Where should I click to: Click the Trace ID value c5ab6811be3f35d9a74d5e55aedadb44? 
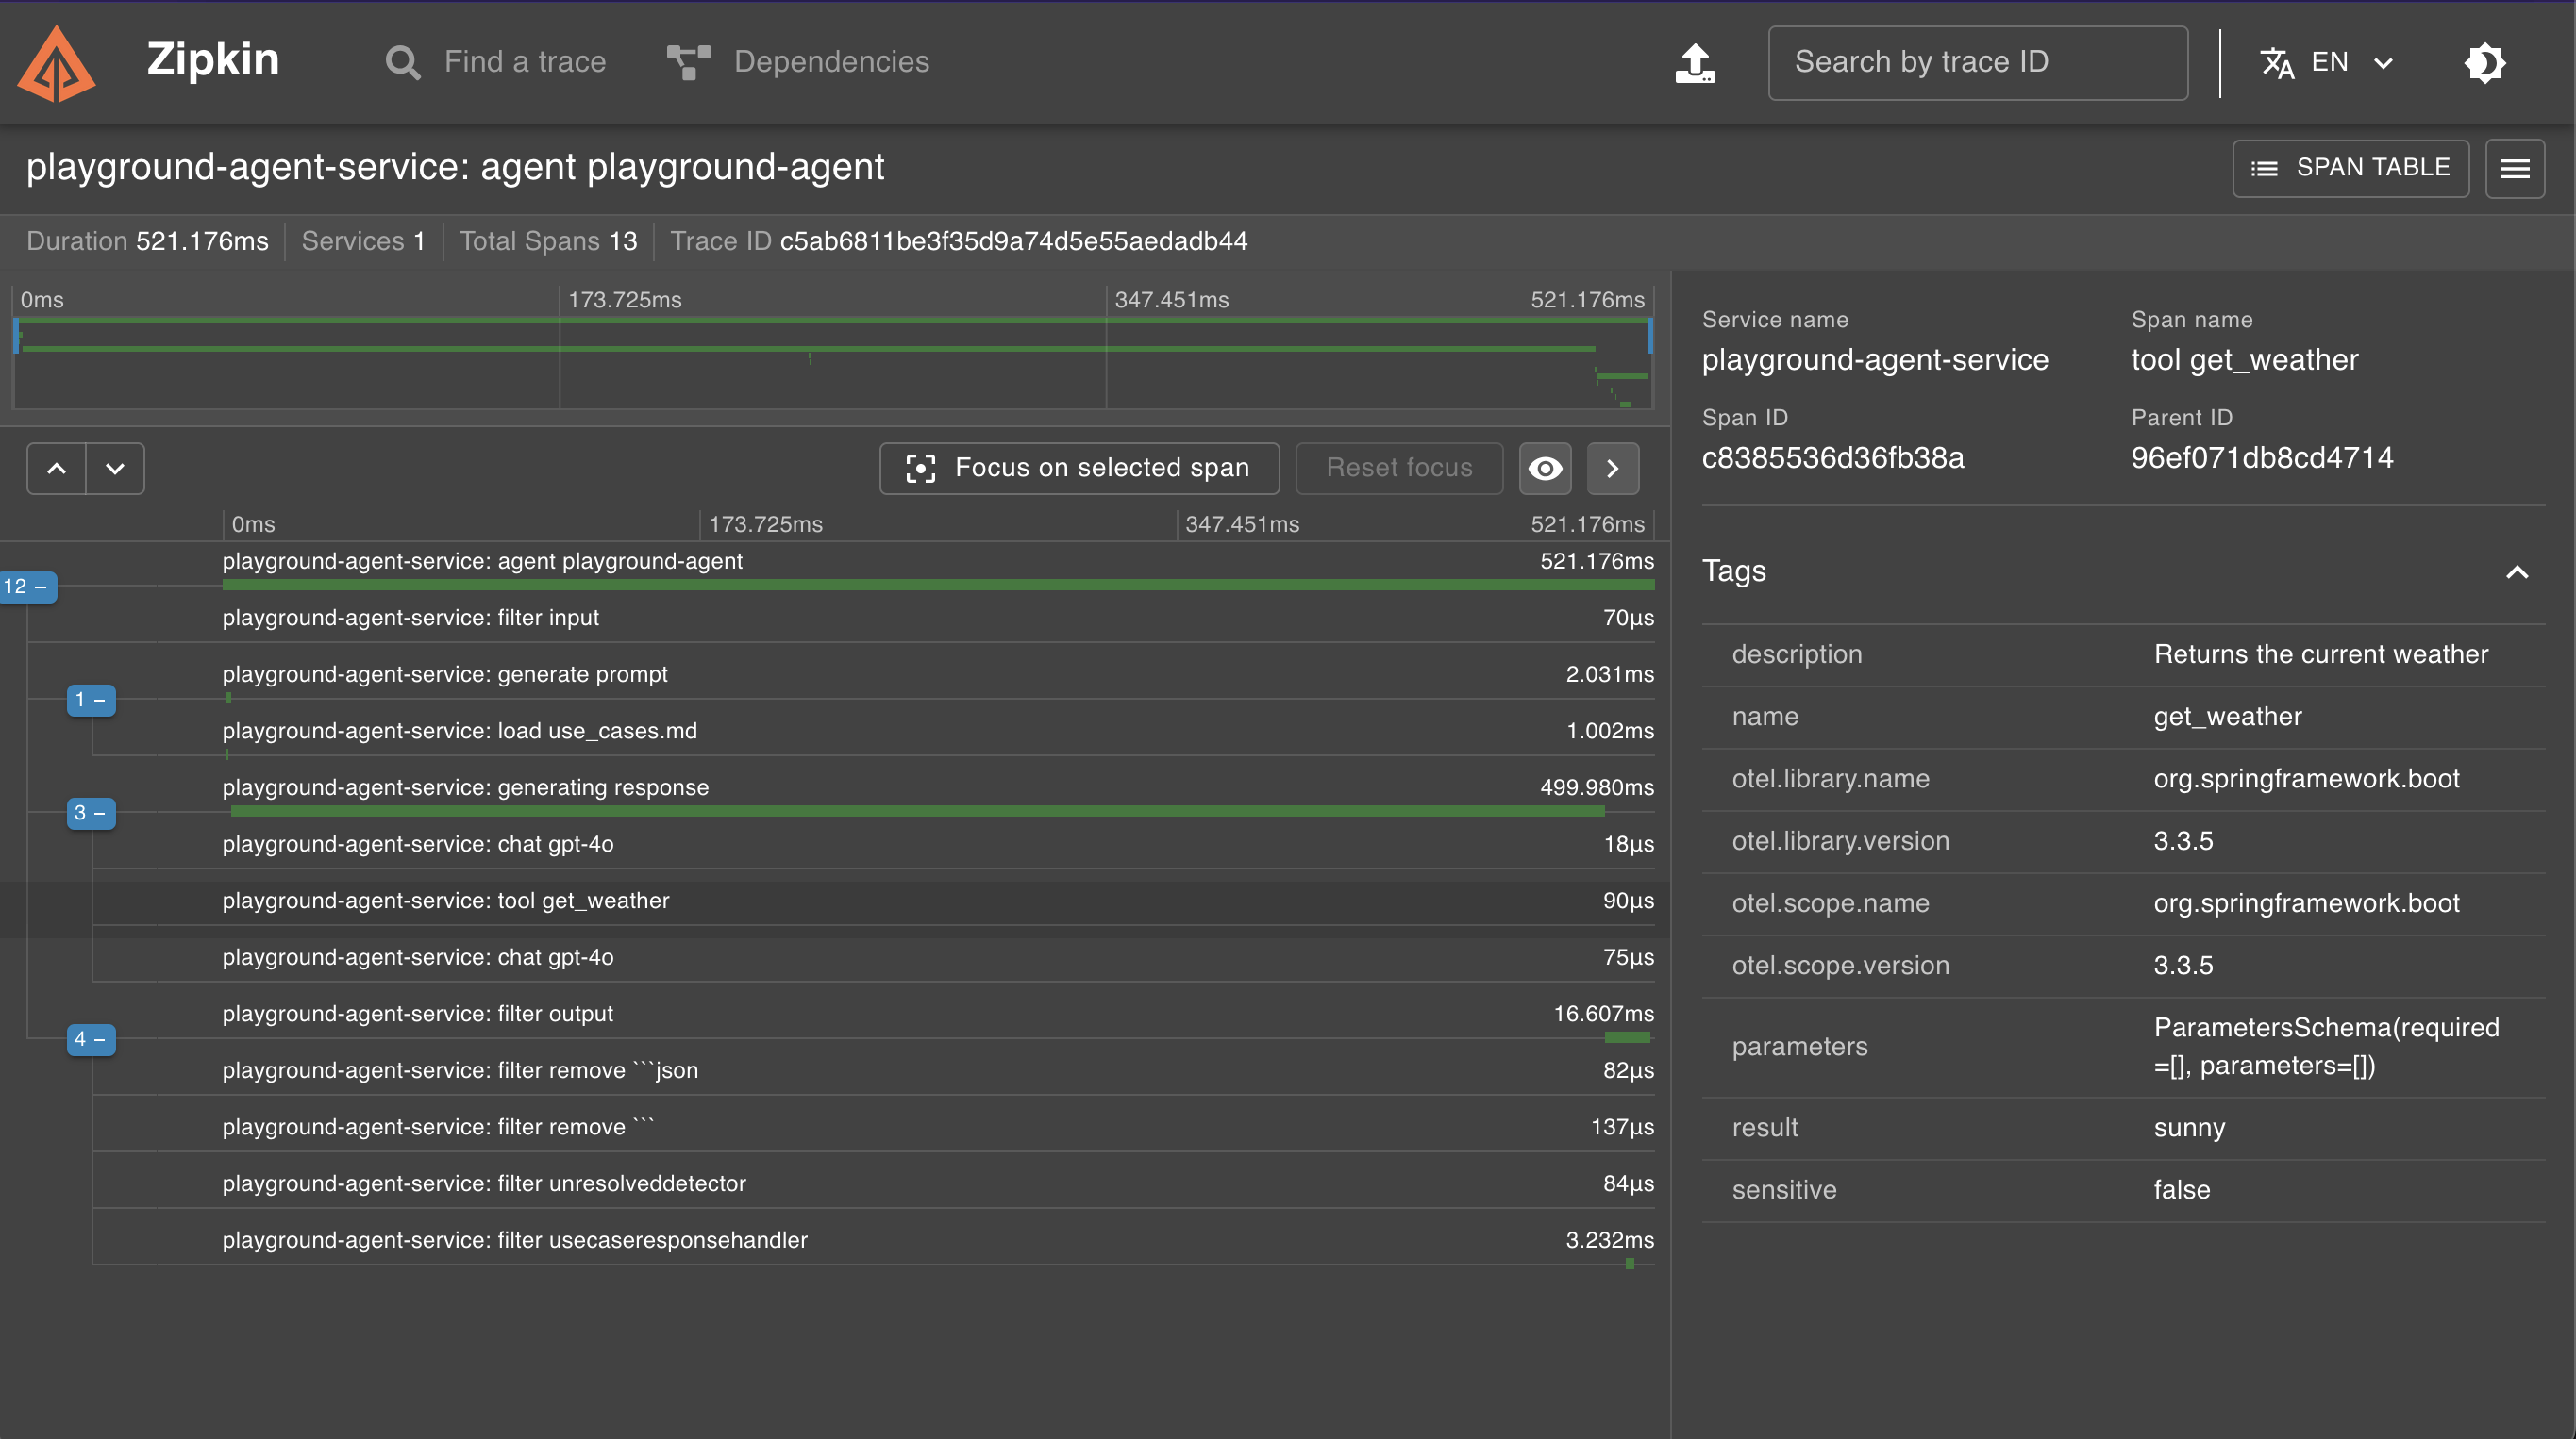tap(1013, 241)
